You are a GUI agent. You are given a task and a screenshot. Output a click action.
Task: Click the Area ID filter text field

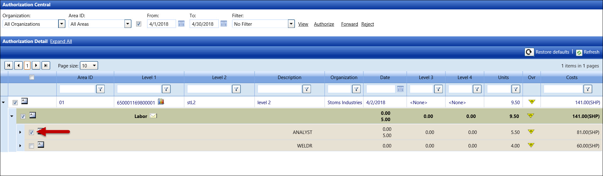pyautogui.click(x=77, y=89)
